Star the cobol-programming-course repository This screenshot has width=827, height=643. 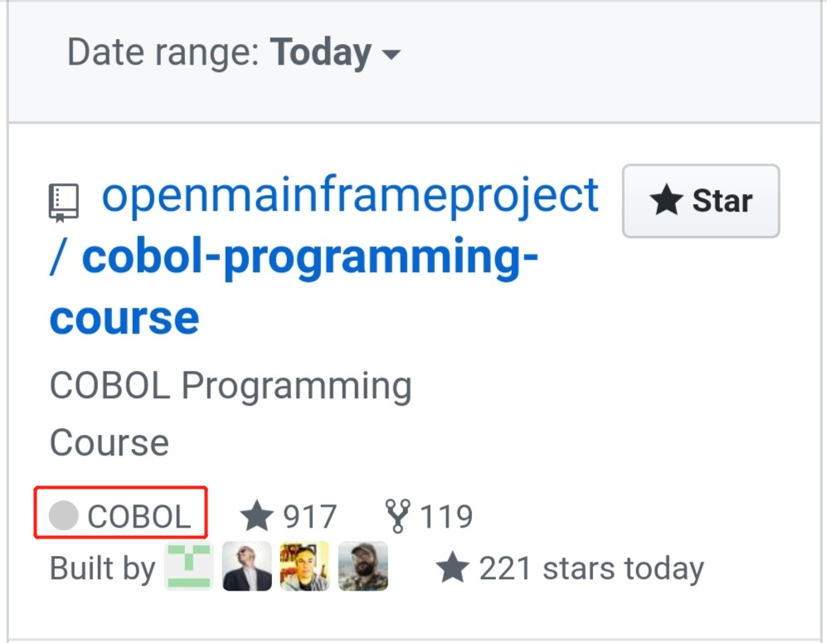(701, 201)
